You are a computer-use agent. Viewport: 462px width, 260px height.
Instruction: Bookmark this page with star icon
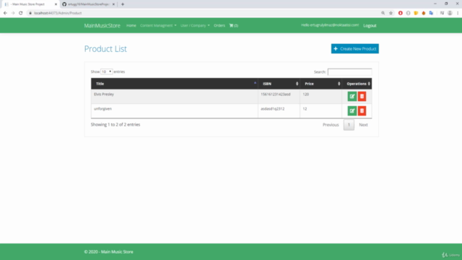(391, 13)
